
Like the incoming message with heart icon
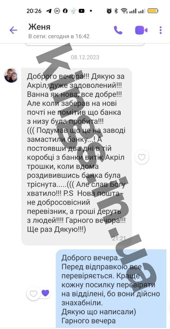(x=142, y=157)
